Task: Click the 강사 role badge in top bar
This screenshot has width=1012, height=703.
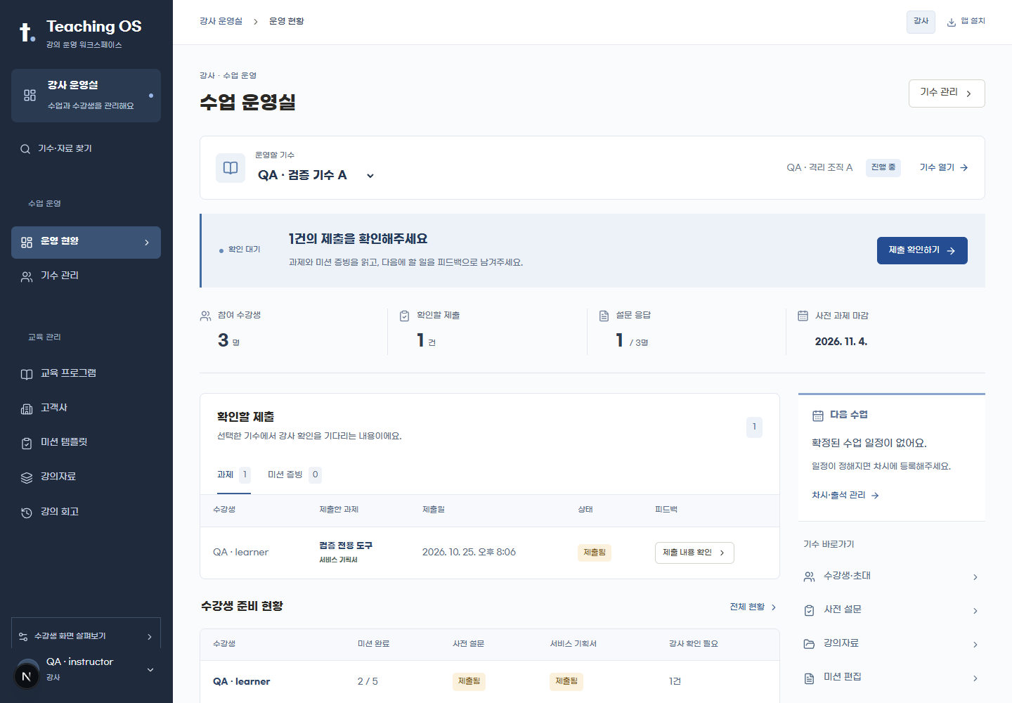Action: [x=921, y=22]
